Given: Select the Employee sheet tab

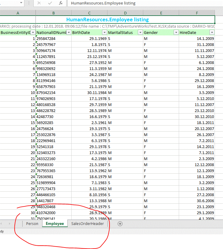Looking at the screenshot, I should point(55,224).
